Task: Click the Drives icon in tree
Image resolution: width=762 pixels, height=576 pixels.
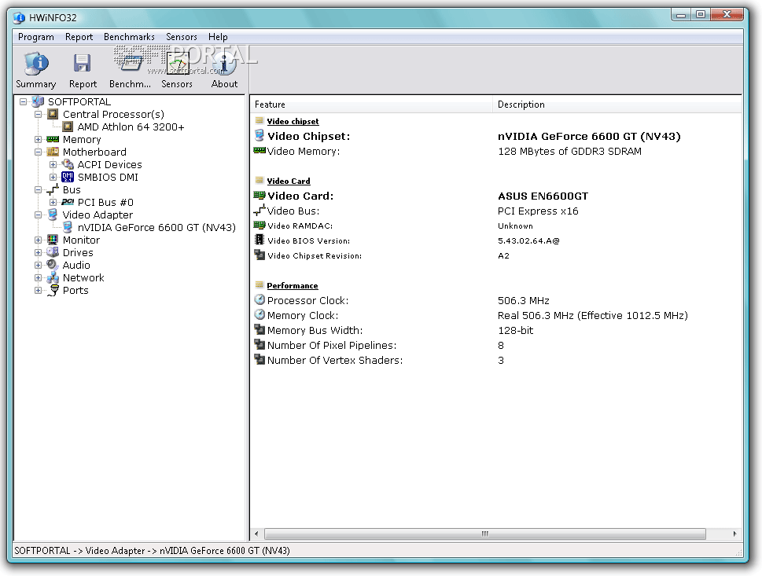Action: point(53,252)
